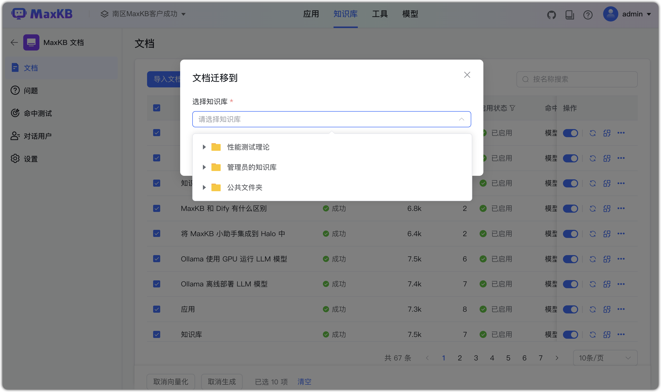Switch to the 应用 tab

point(311,14)
